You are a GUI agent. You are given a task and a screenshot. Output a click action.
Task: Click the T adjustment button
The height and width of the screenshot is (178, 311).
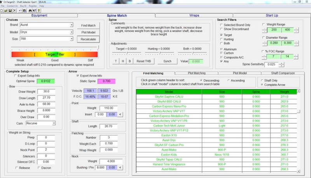(x=115, y=61)
